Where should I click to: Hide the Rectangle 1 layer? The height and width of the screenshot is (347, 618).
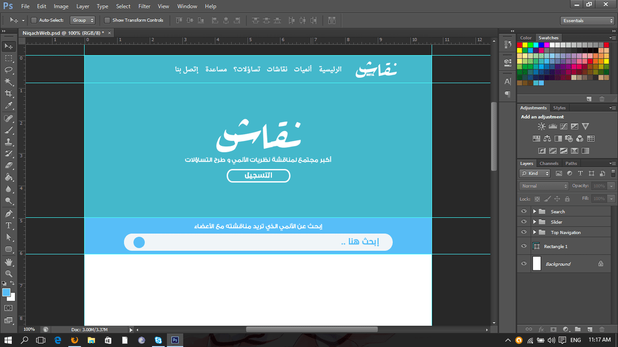tap(524, 246)
